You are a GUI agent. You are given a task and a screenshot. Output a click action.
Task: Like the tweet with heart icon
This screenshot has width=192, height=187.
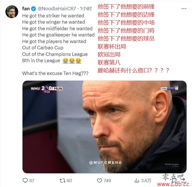coord(99,180)
